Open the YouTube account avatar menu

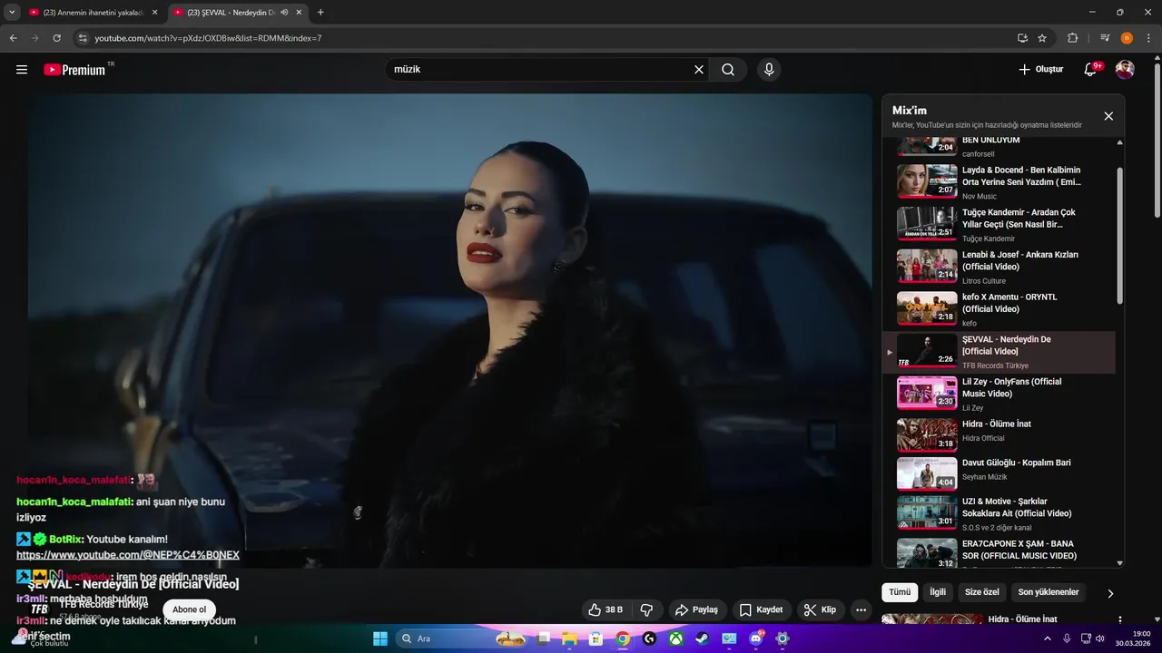(x=1125, y=70)
